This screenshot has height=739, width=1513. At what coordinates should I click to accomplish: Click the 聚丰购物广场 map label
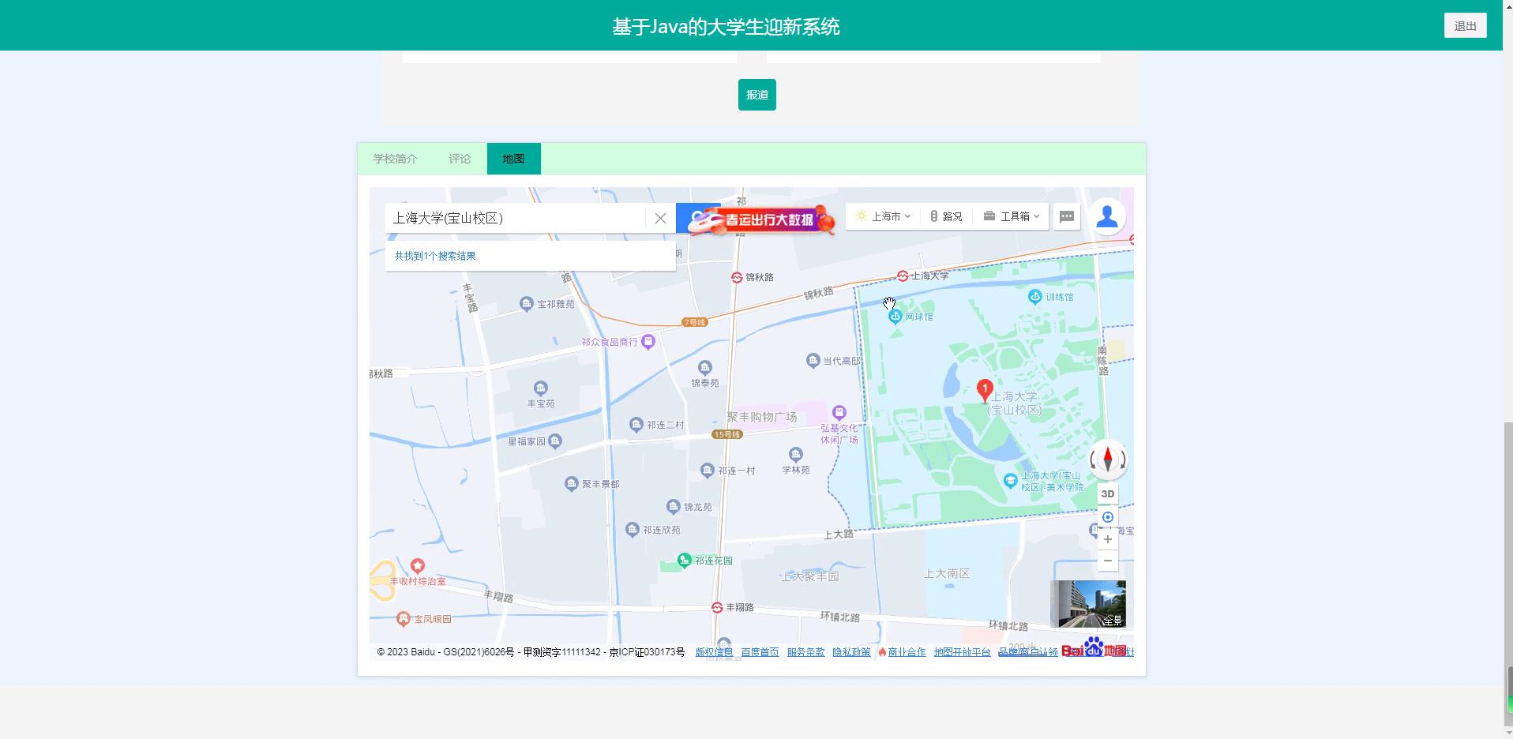(762, 417)
